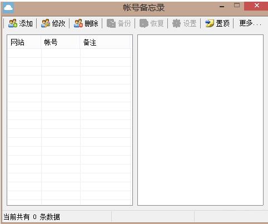Open the 更多... (More) menu

tap(250, 23)
